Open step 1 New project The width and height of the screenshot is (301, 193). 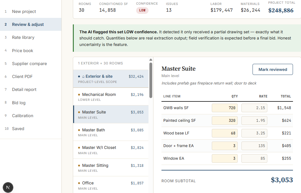pos(31,11)
